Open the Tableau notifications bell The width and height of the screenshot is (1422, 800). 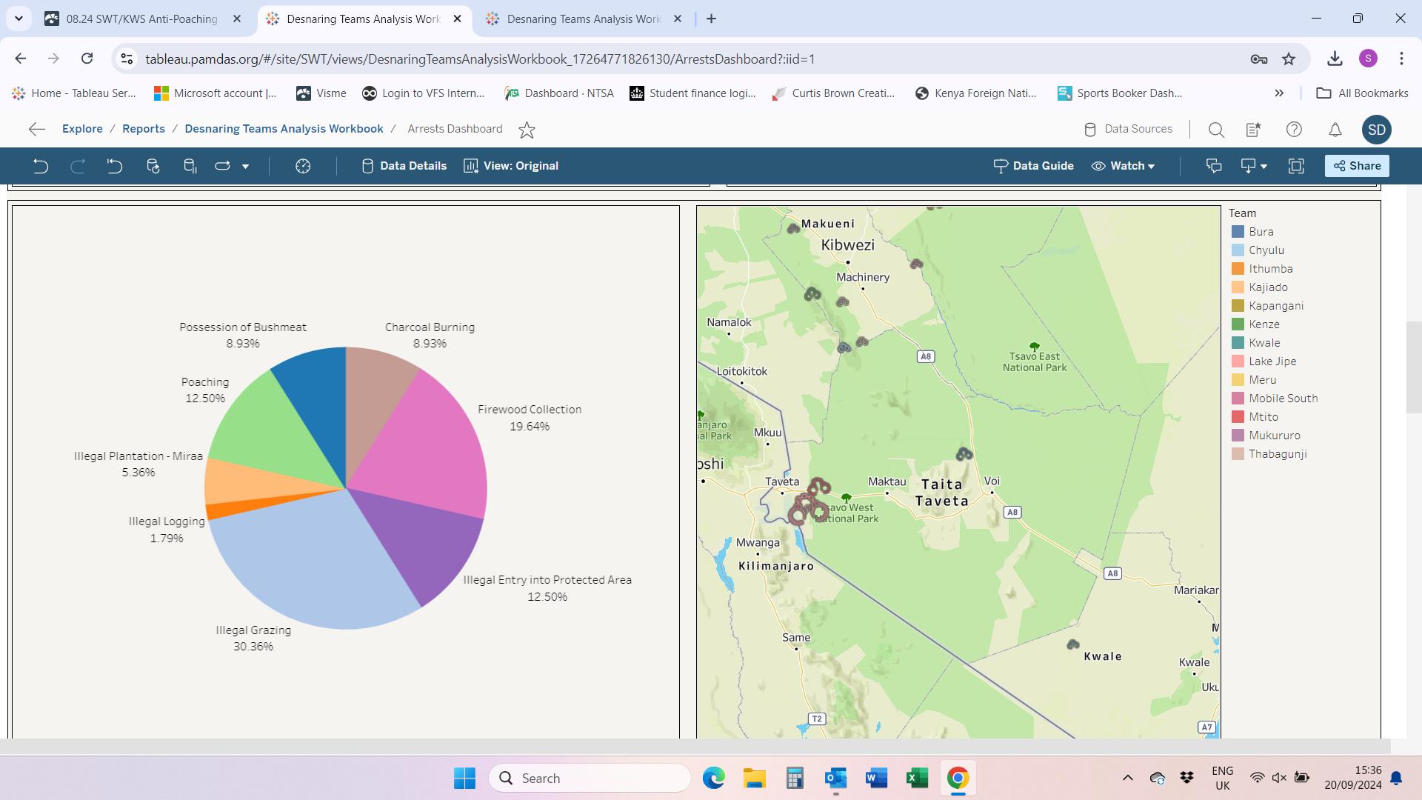[1335, 130]
